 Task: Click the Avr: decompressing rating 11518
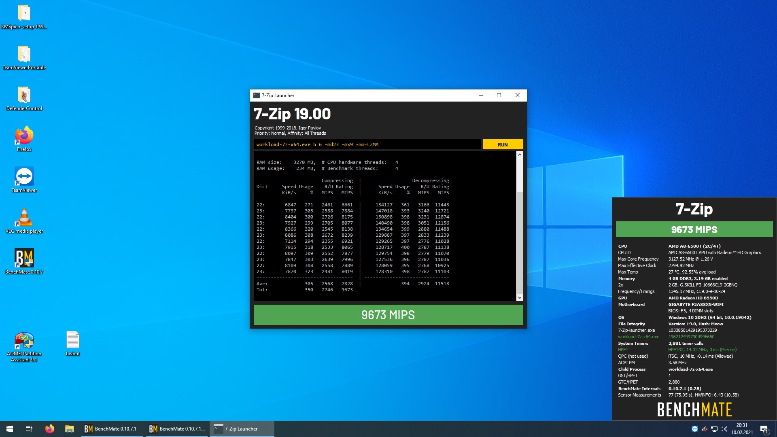pos(442,284)
